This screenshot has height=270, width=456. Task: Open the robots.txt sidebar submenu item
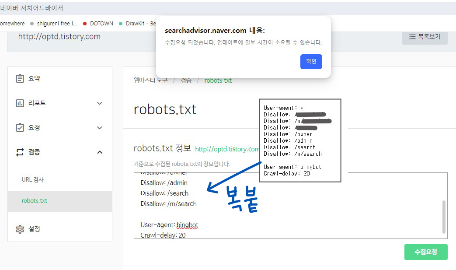(60, 201)
